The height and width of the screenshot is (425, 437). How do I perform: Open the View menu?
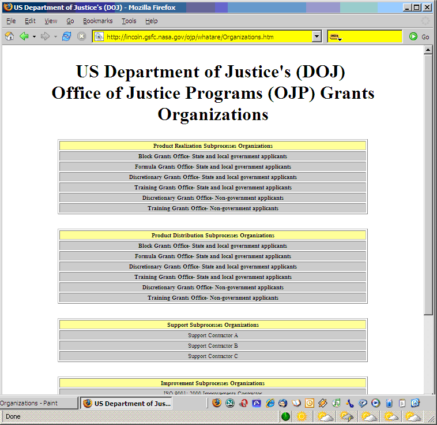click(x=51, y=21)
